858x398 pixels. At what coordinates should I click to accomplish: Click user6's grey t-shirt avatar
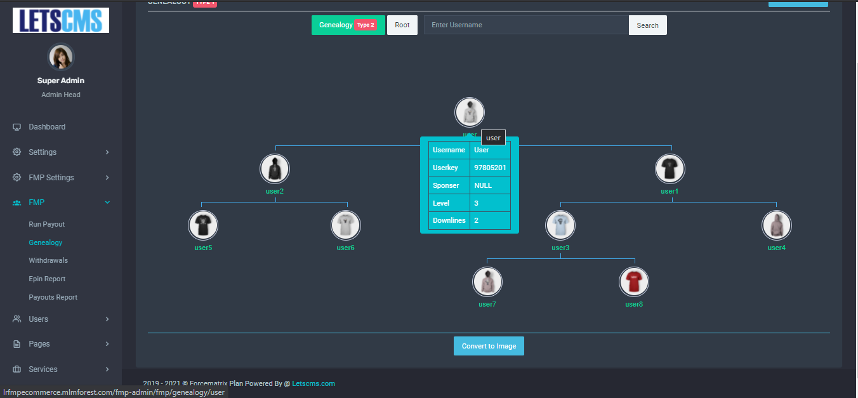pos(346,225)
